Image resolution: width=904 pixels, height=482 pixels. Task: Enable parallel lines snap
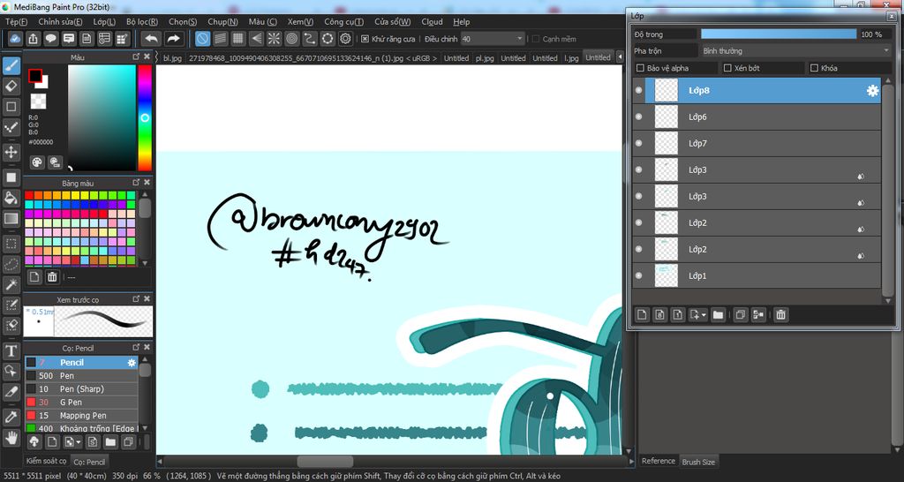pos(220,39)
